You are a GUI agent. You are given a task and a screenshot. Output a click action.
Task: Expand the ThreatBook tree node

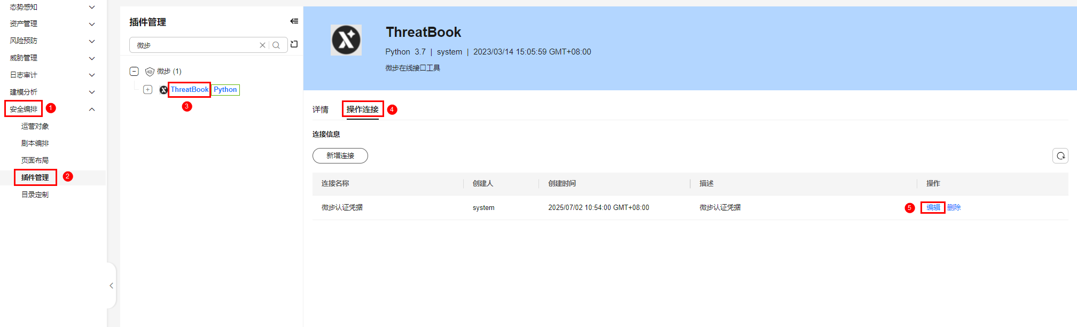[x=148, y=90]
